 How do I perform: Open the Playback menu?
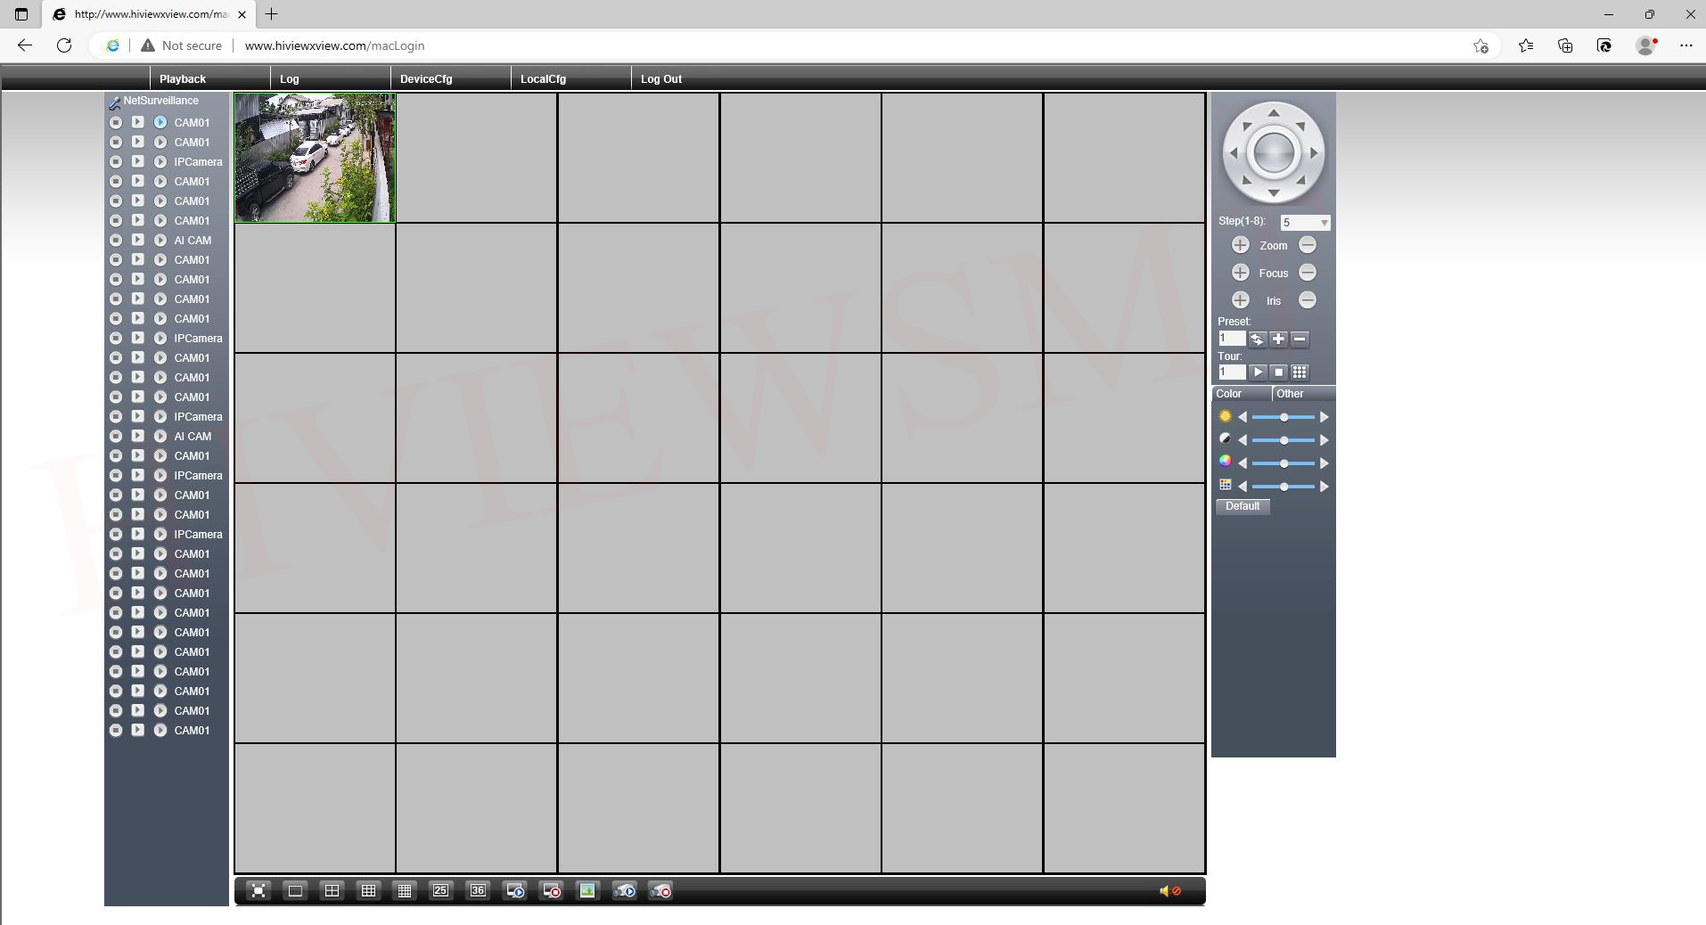coord(183,79)
